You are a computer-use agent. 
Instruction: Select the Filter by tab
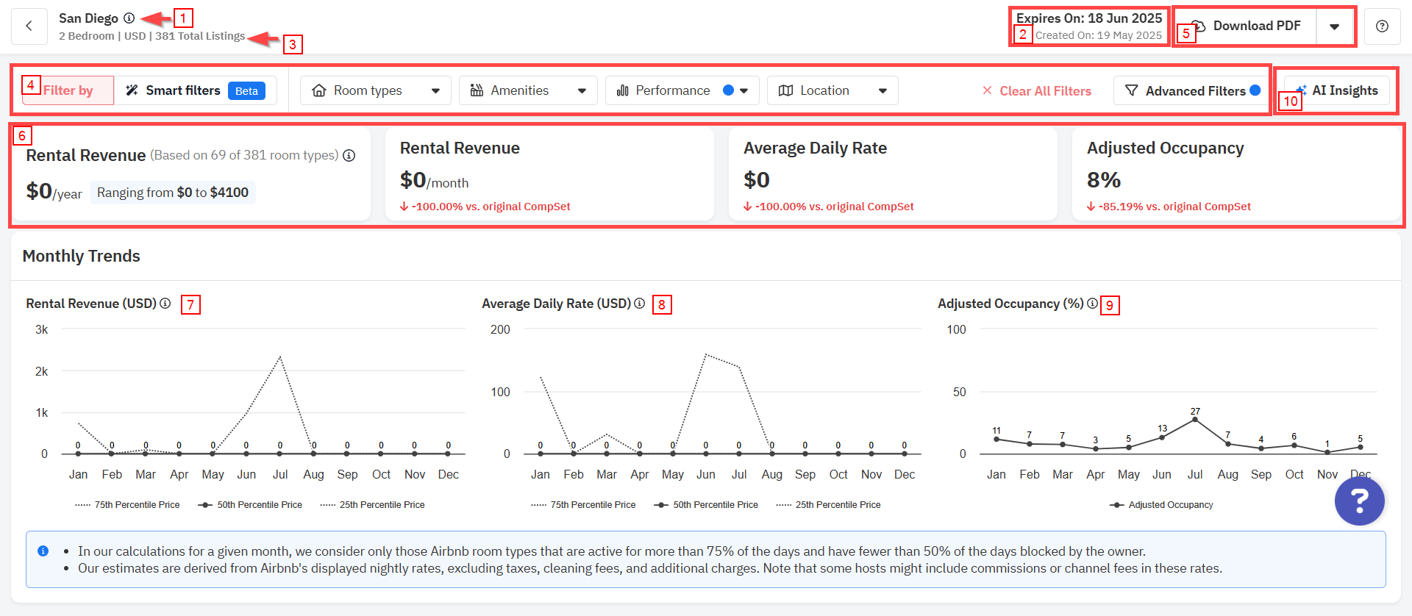(68, 90)
